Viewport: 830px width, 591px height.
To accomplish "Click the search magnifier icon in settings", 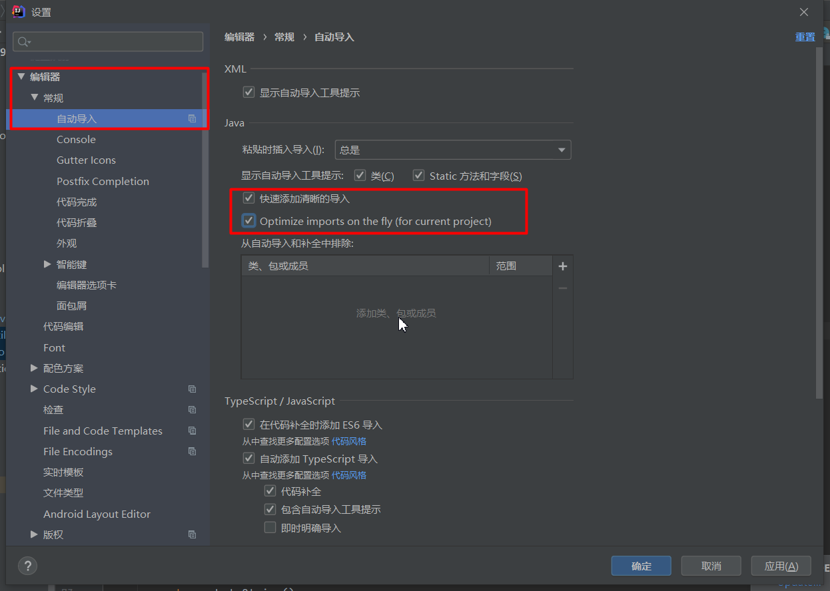I will (x=23, y=42).
